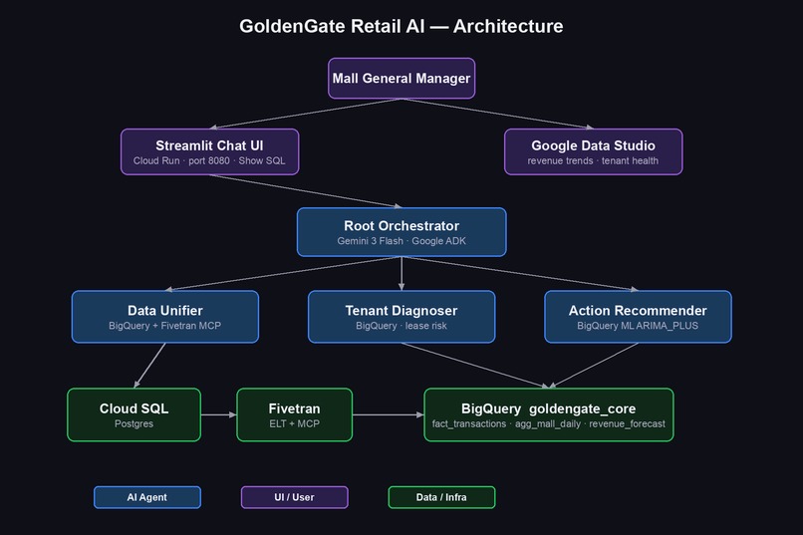Image resolution: width=803 pixels, height=535 pixels.
Task: Select the Tenant Diagnoser agent box
Action: pyautogui.click(x=401, y=317)
